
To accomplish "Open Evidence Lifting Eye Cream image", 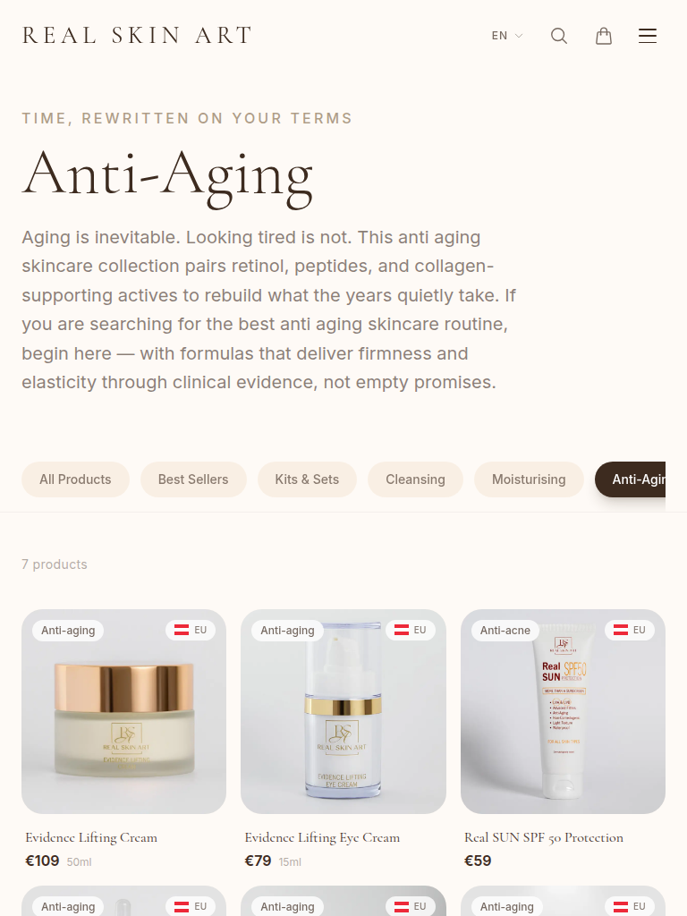I will pos(343,711).
